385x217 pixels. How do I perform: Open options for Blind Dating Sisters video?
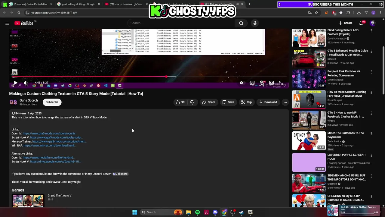(x=371, y=31)
